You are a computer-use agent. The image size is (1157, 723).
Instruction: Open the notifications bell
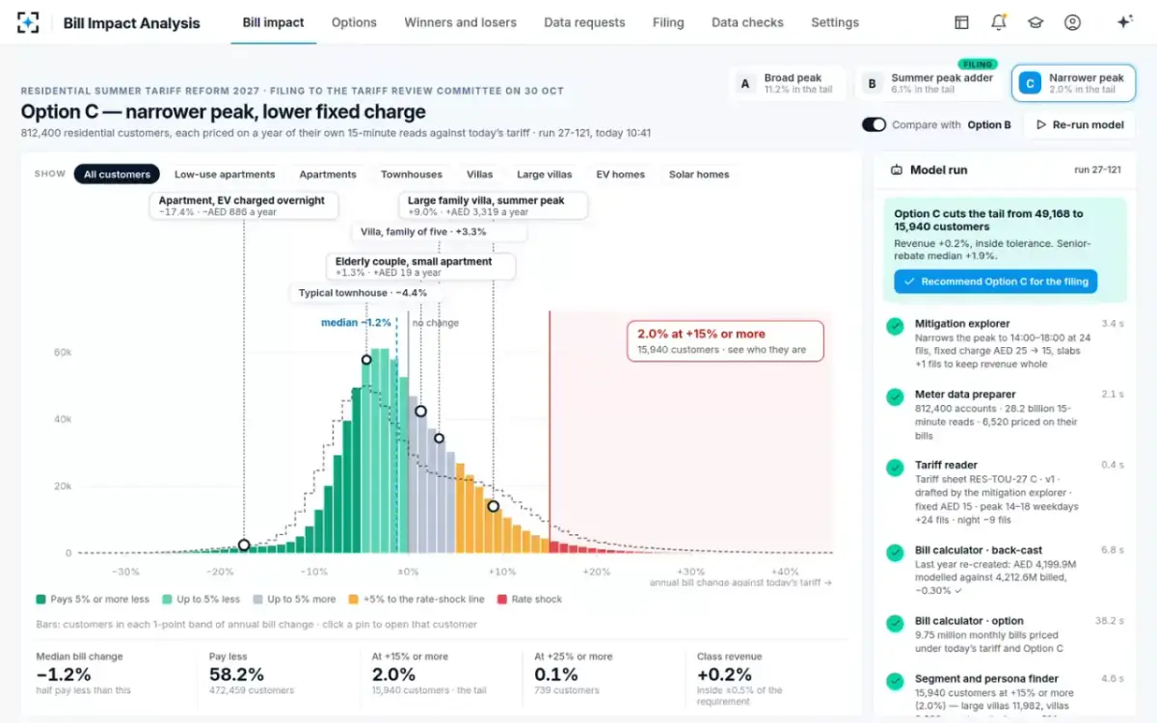pyautogui.click(x=998, y=22)
